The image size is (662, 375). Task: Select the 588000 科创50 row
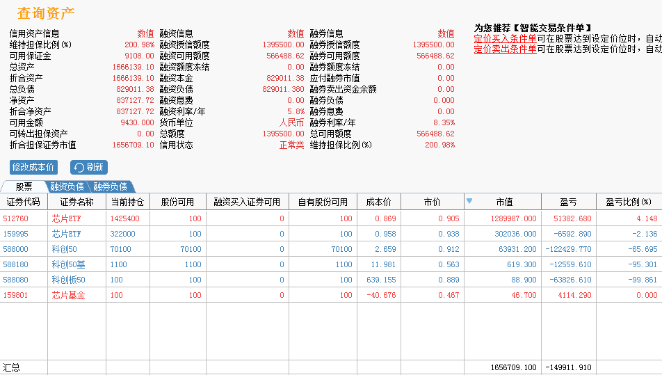(331, 249)
